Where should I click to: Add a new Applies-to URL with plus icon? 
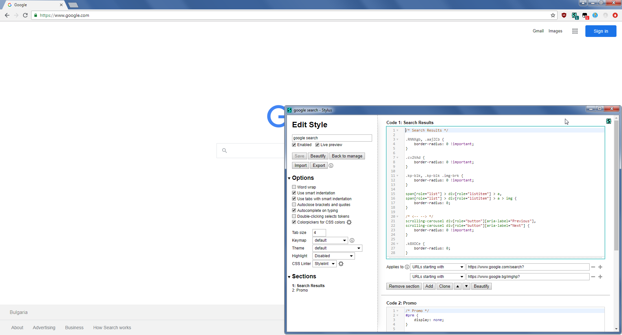pyautogui.click(x=600, y=267)
